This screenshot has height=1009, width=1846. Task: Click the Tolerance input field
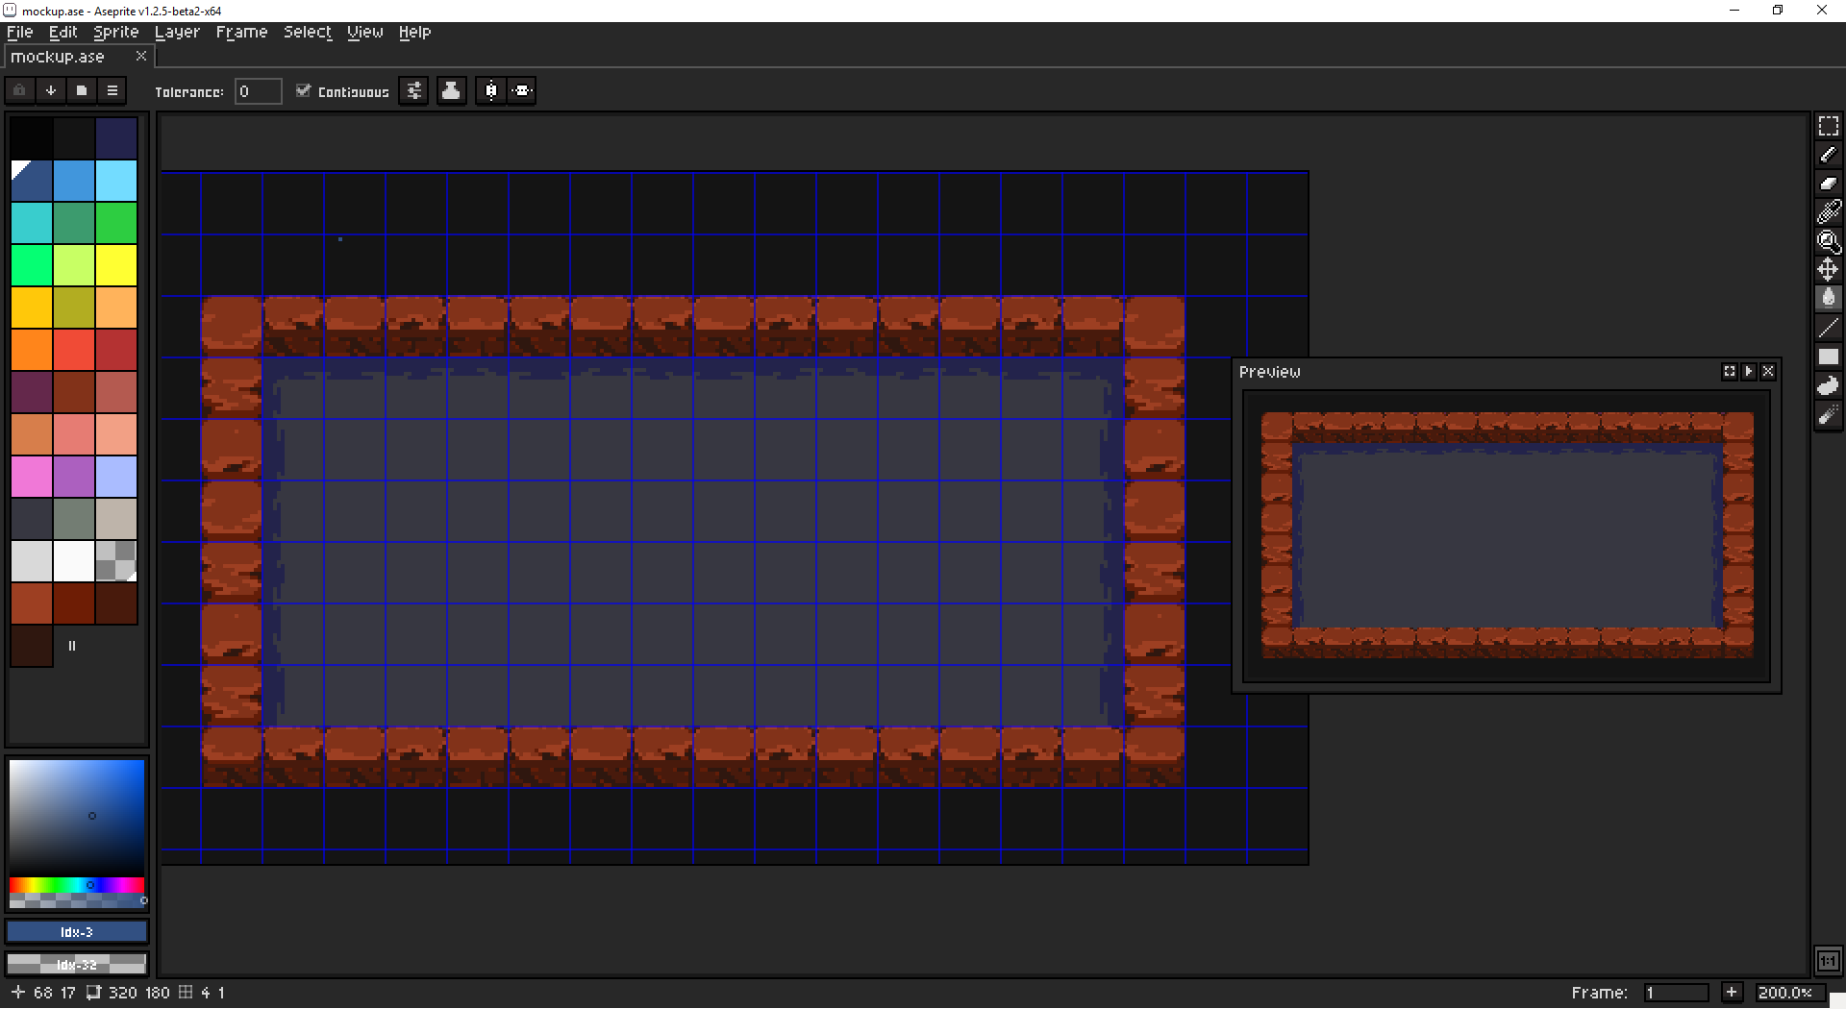[258, 91]
